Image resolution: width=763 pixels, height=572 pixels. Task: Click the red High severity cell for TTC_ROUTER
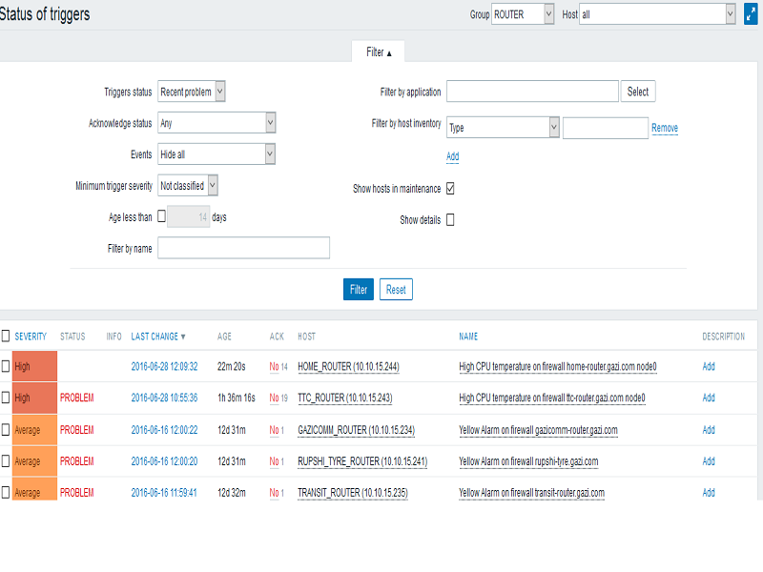tap(34, 398)
